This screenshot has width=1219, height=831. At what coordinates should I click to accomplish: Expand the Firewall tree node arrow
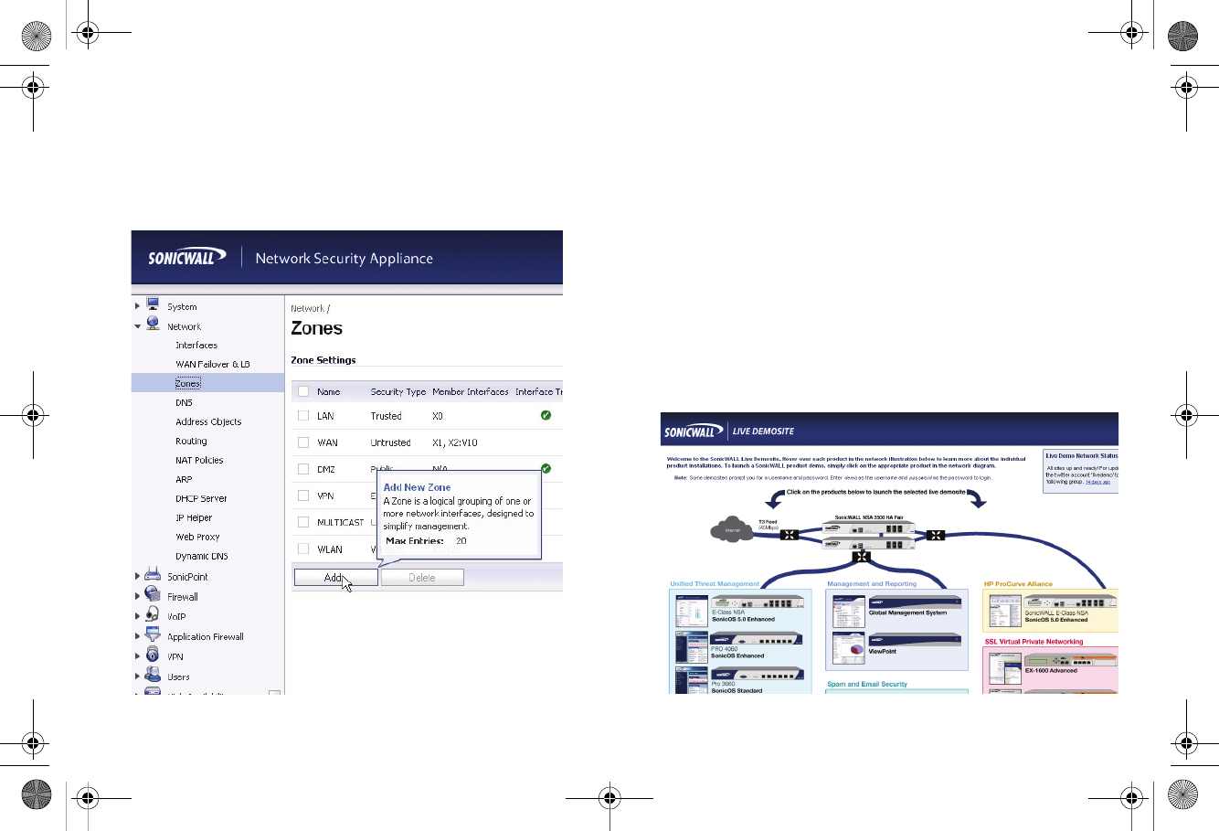[138, 596]
